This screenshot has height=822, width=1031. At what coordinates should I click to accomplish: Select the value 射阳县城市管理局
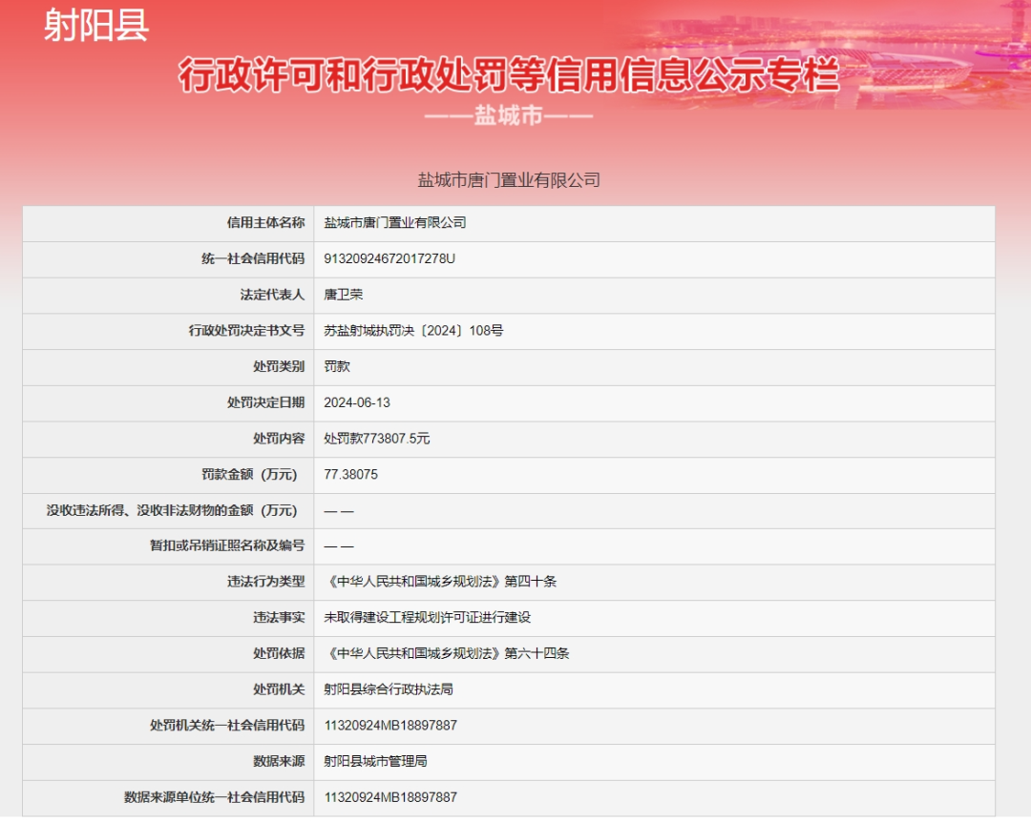point(375,761)
